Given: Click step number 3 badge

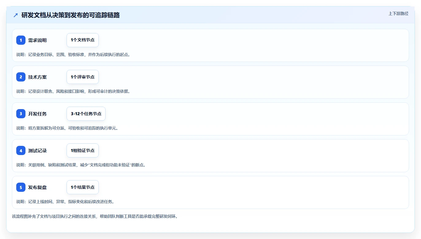Looking at the screenshot, I should 21,114.
